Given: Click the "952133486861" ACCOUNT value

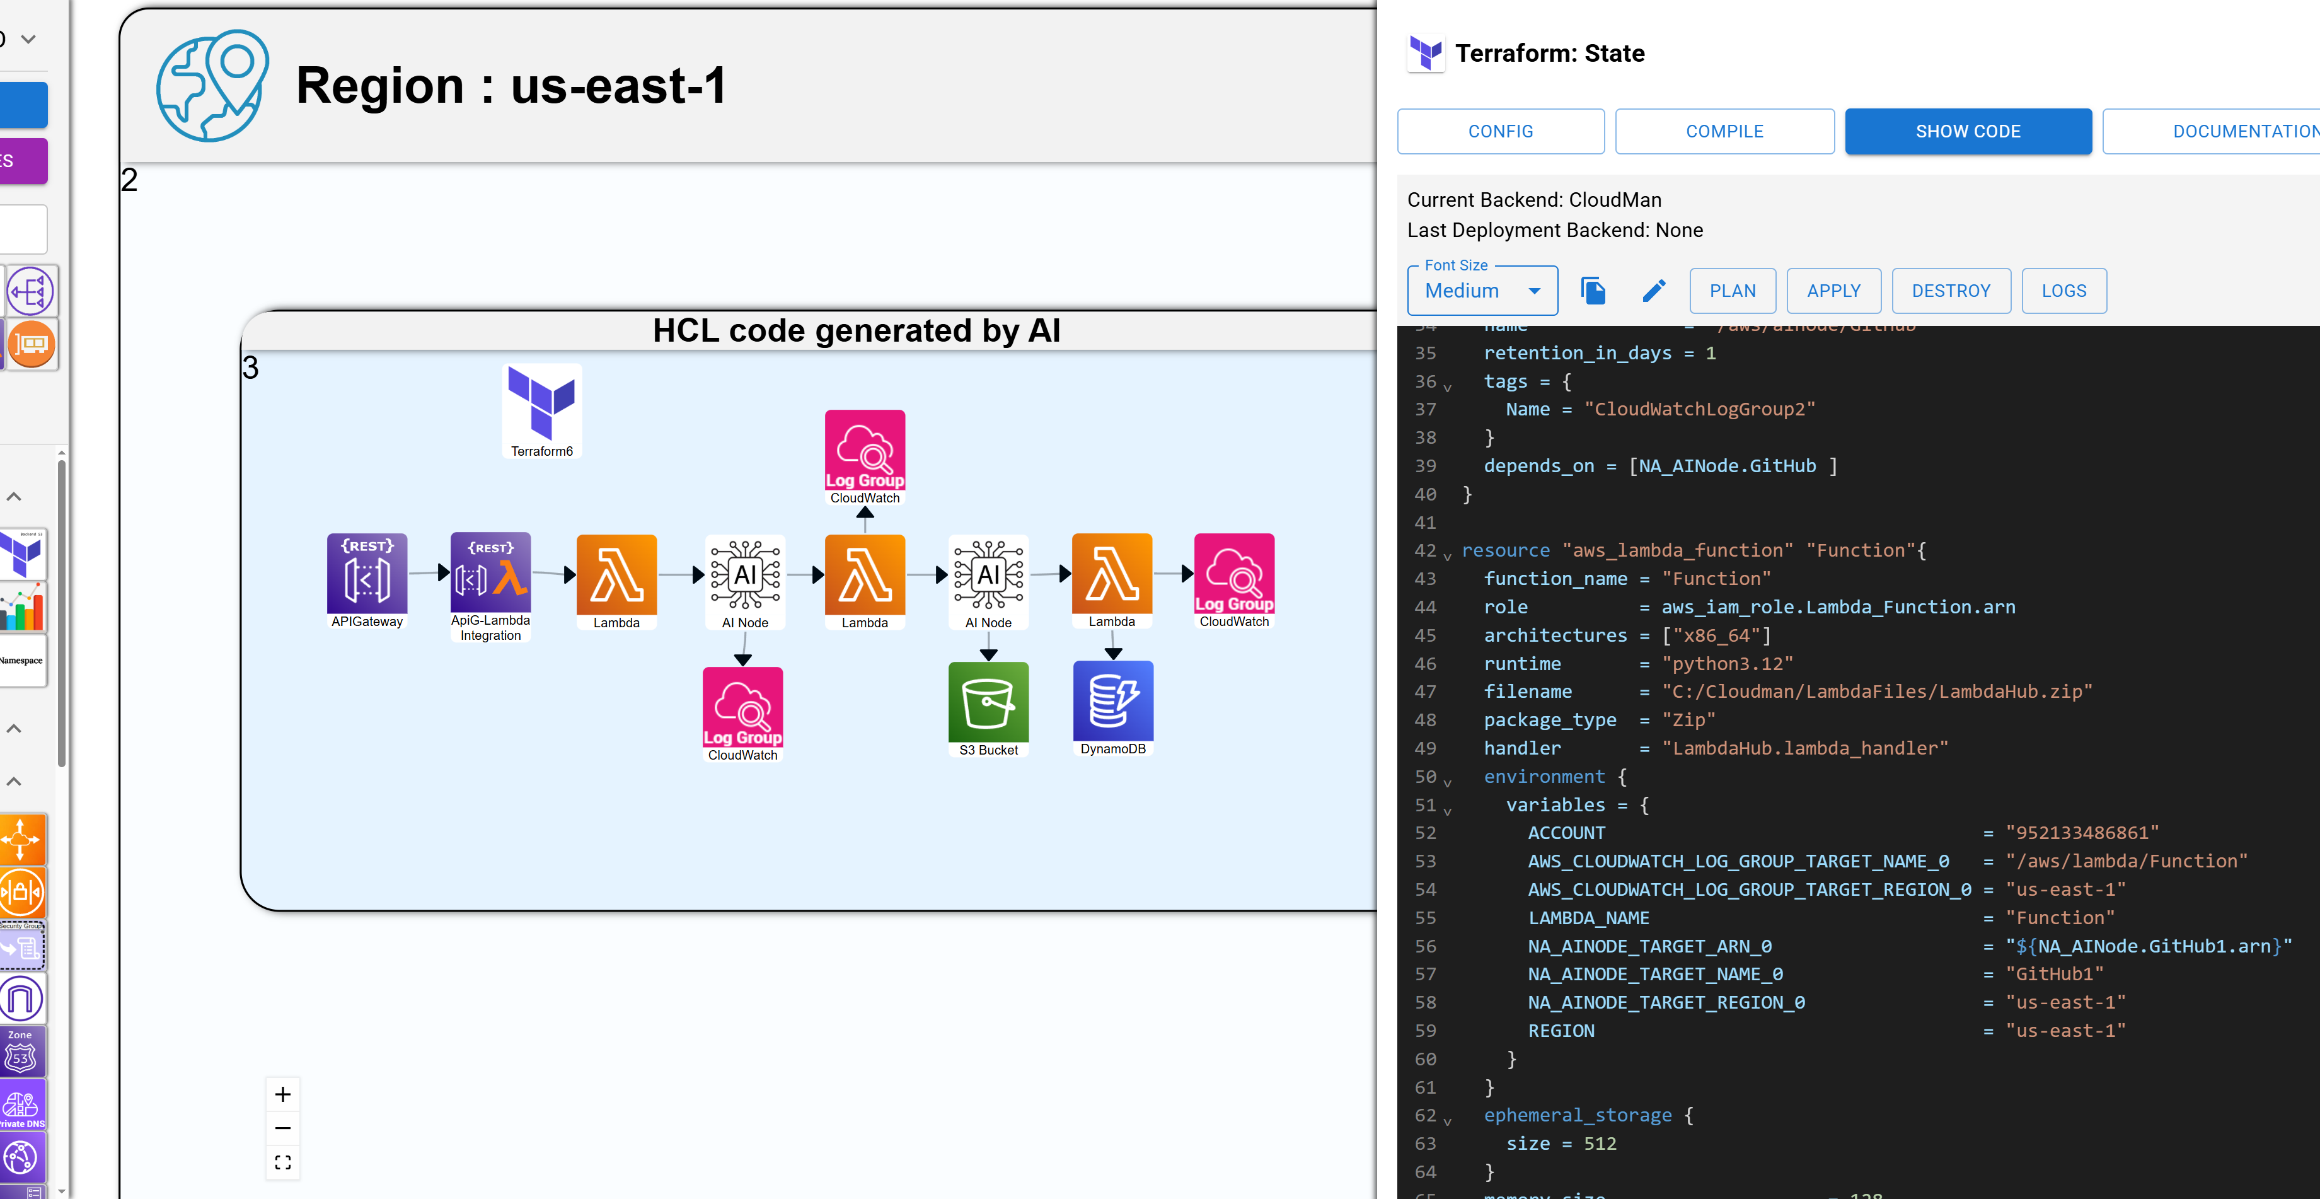Looking at the screenshot, I should (2081, 832).
